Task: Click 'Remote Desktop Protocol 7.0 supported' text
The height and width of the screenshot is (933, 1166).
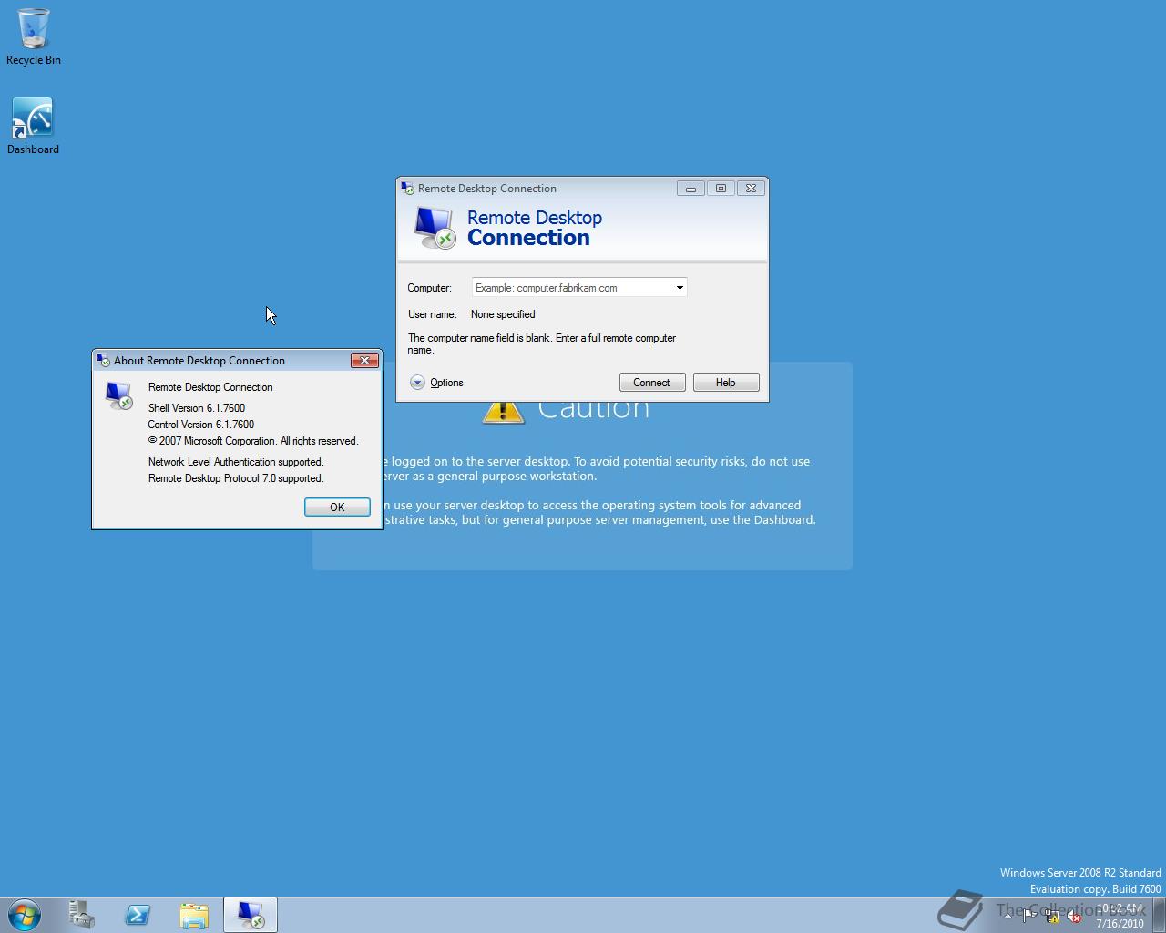Action: pos(236,478)
